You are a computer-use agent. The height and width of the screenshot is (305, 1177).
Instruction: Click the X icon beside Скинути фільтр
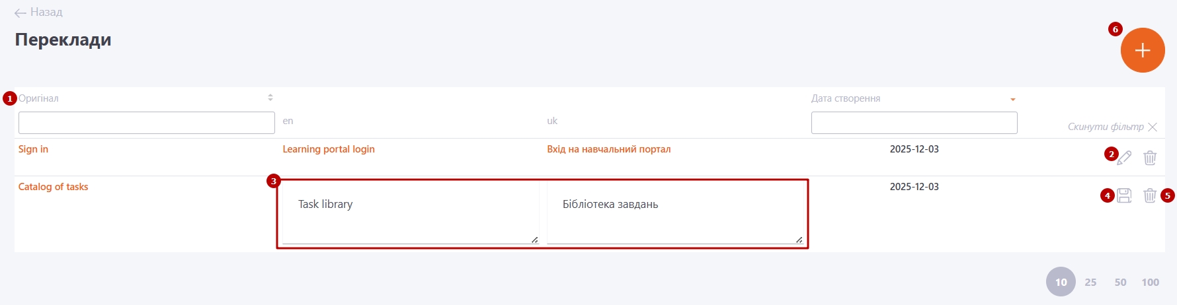1153,127
